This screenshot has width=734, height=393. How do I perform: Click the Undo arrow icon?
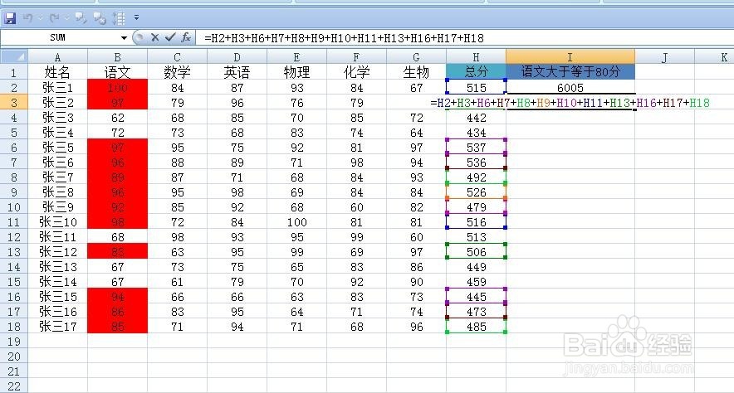pyautogui.click(x=28, y=17)
